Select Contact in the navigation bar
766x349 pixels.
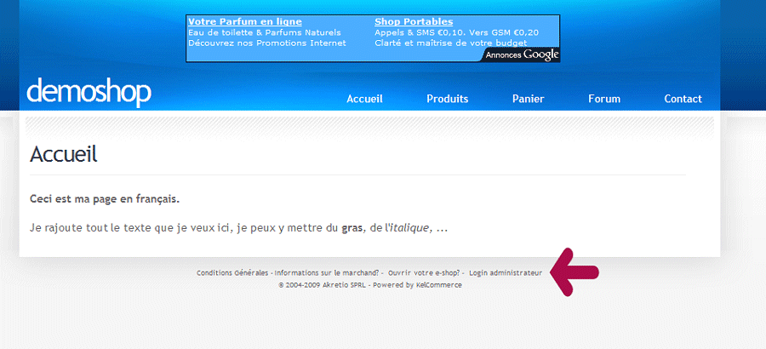coord(683,99)
